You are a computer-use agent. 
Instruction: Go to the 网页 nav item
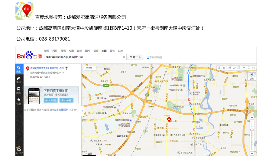(55, 51)
